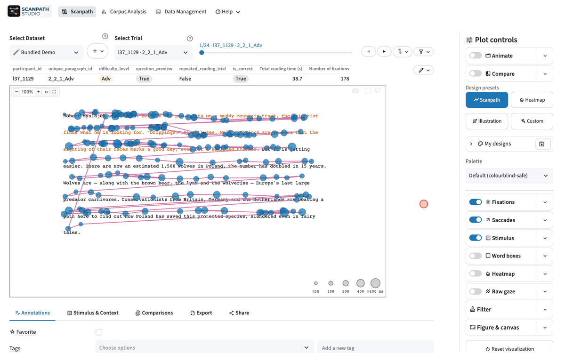Click the 400 ms legend circle
This screenshot has height=353, width=565.
tap(360, 283)
